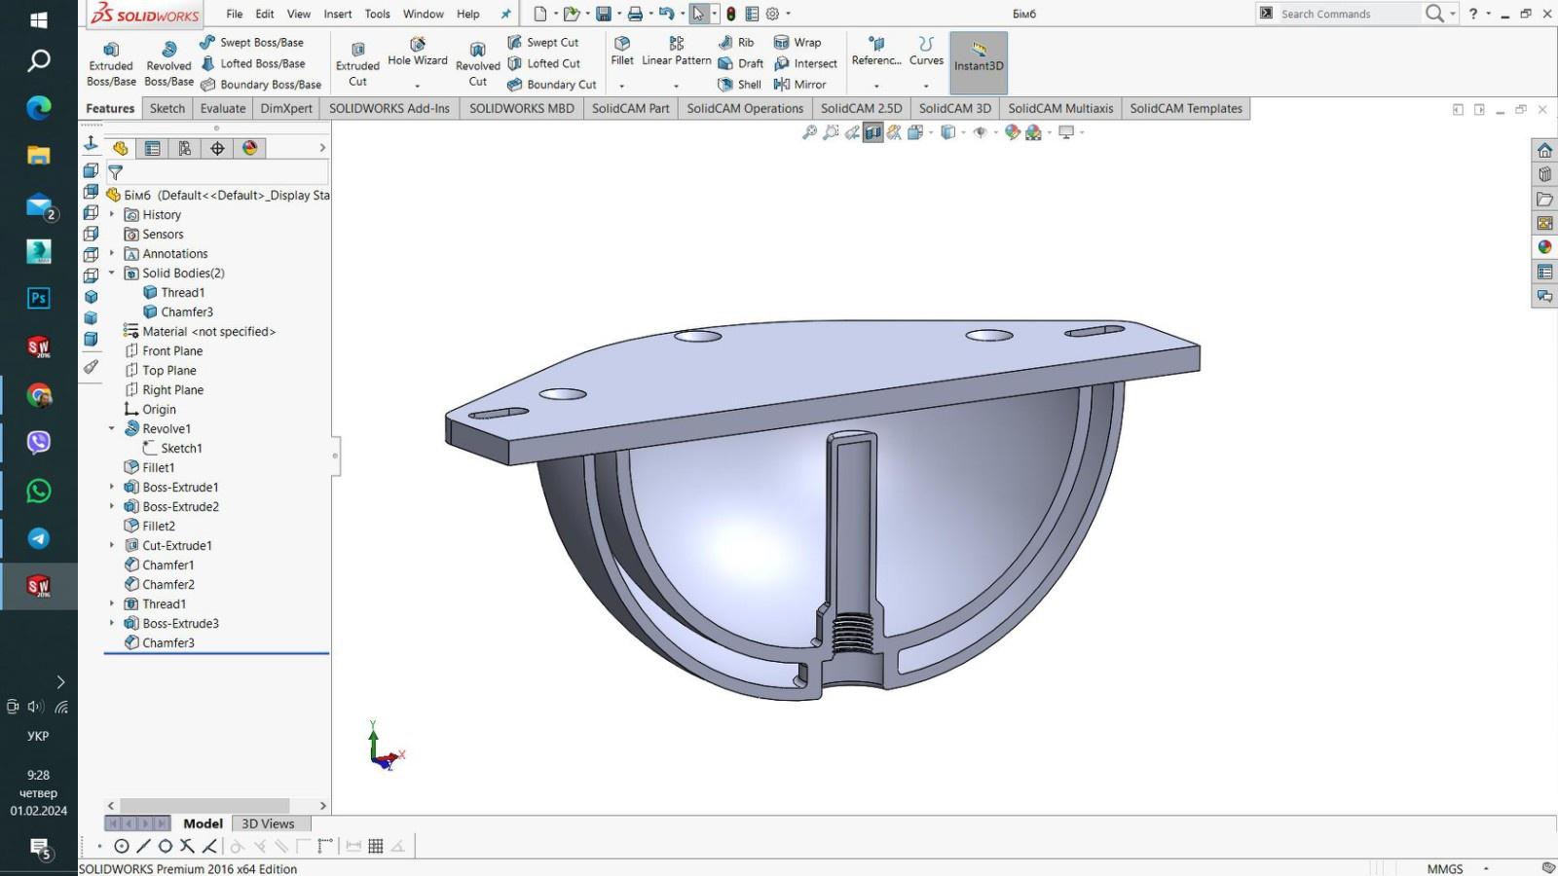Choose the Boundary Cut command
The height and width of the screenshot is (876, 1558).
point(551,85)
